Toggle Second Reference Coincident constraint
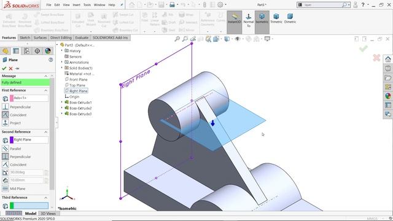Screen dimensions: 393x221 click(6, 165)
